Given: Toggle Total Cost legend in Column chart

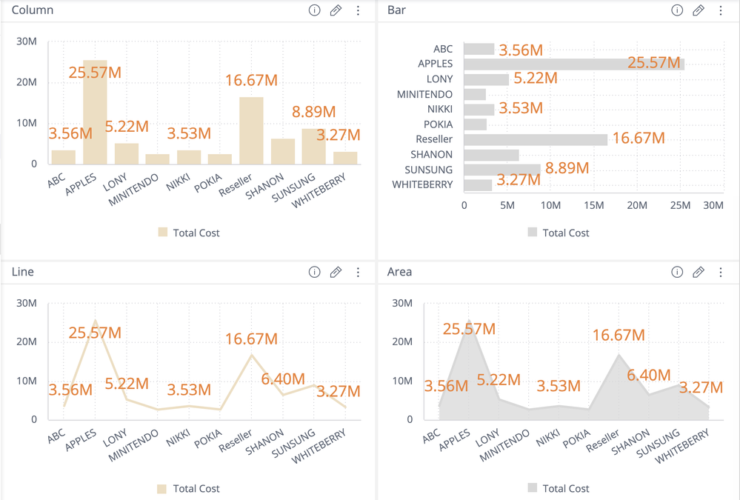Looking at the screenshot, I should tap(189, 233).
